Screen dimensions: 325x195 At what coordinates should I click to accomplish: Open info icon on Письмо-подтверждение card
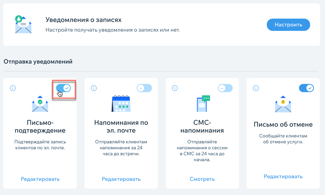point(13,88)
